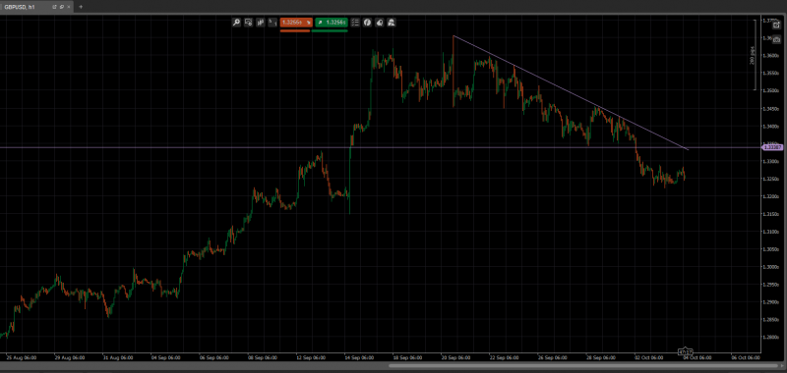The height and width of the screenshot is (373, 787).
Task: Select the zoom magnifier tool
Action: (x=236, y=23)
